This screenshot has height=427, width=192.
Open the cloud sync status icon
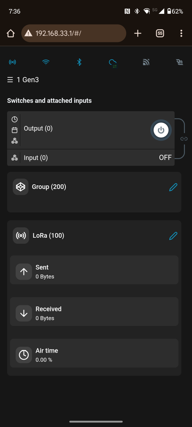click(113, 63)
